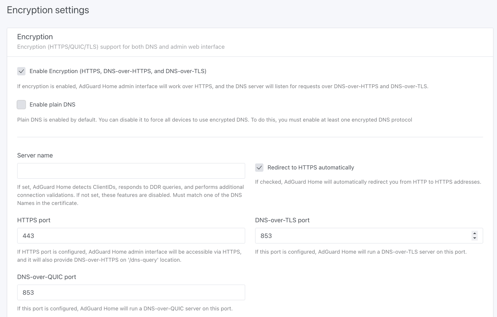
Task: Decrease DNS-over-TLS port with down arrow
Action: click(474, 238)
